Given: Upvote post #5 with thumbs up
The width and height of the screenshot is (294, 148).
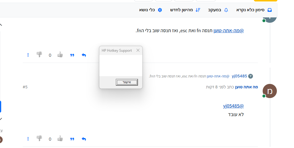Looking at the screenshot, I should pos(60,139).
